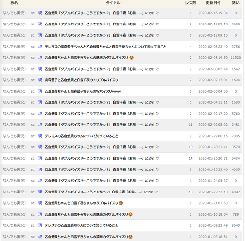Click なんでも実況J board in 2020-02-08 05:44 row

click(14, 69)
